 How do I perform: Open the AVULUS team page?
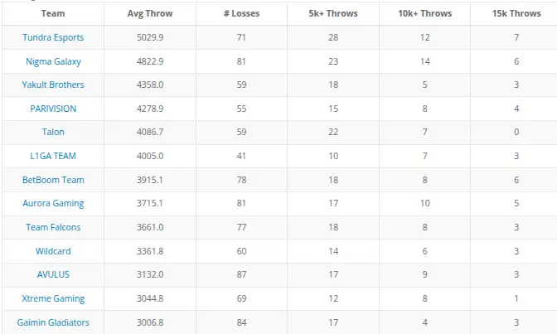[53, 274]
